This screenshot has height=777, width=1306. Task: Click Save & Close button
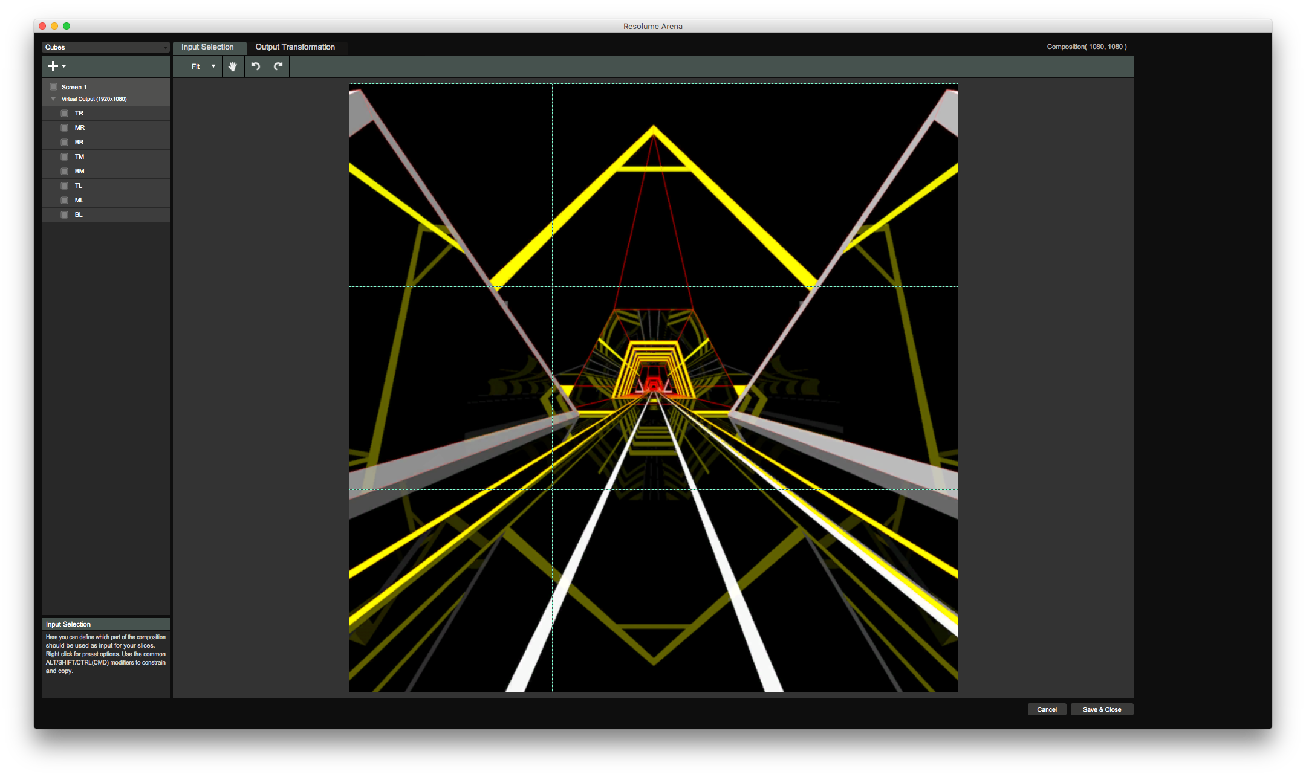1102,709
